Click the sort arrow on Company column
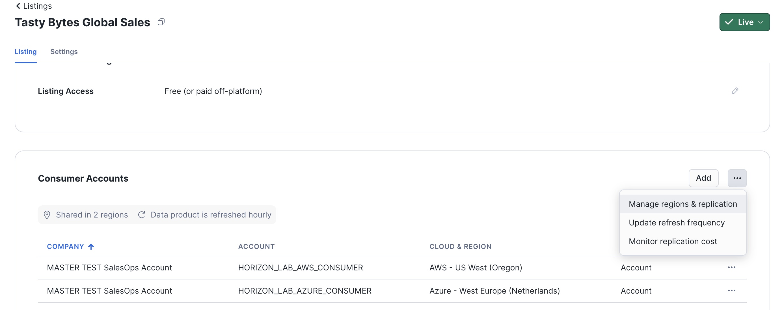This screenshot has width=782, height=310. pyautogui.click(x=91, y=247)
